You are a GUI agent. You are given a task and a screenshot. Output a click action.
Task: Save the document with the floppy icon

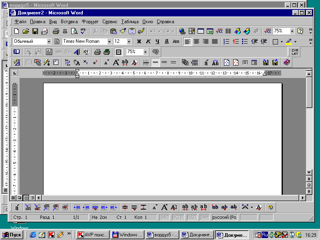35,31
